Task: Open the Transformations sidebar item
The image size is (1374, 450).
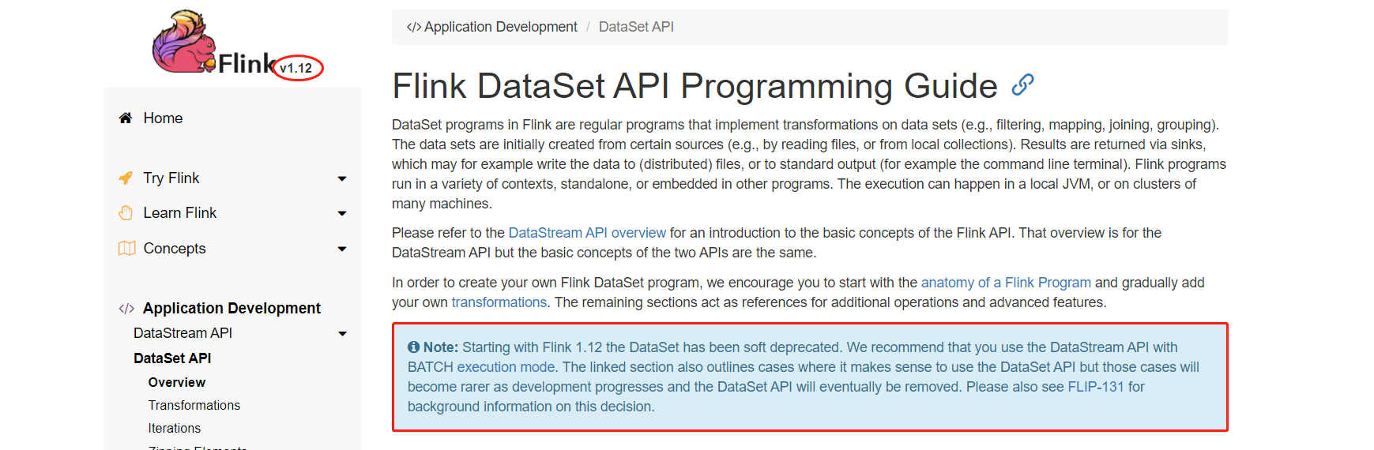Action: (x=194, y=405)
